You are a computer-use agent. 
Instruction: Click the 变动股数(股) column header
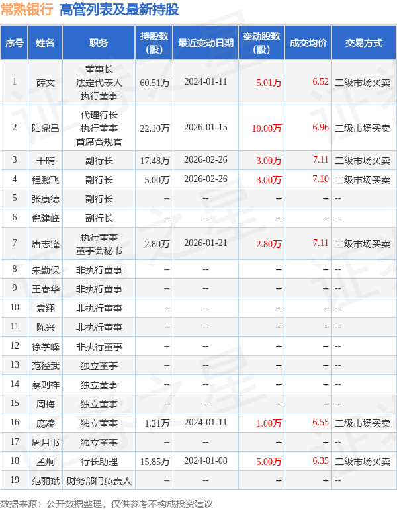tap(261, 42)
